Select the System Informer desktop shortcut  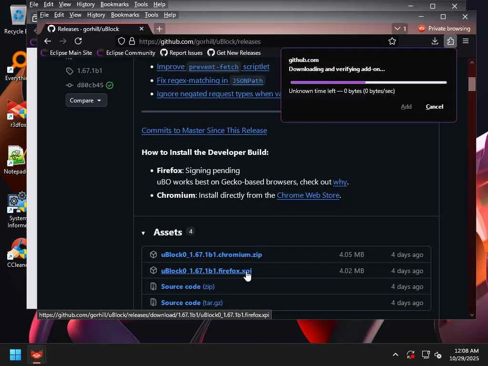pos(16,210)
